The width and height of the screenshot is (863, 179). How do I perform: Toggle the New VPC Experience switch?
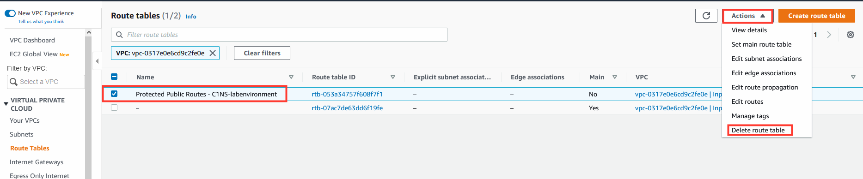[10, 13]
